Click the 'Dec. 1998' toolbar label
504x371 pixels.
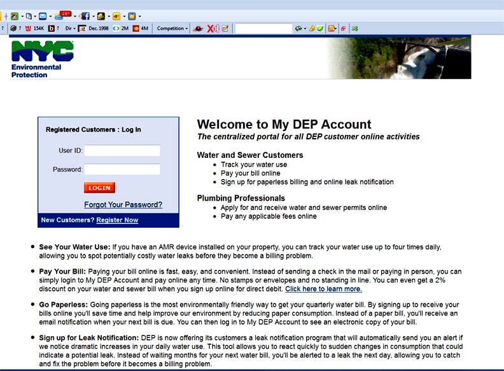[99, 28]
